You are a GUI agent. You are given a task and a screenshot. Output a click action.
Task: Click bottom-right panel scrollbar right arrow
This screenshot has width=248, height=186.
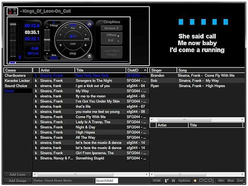242,174
